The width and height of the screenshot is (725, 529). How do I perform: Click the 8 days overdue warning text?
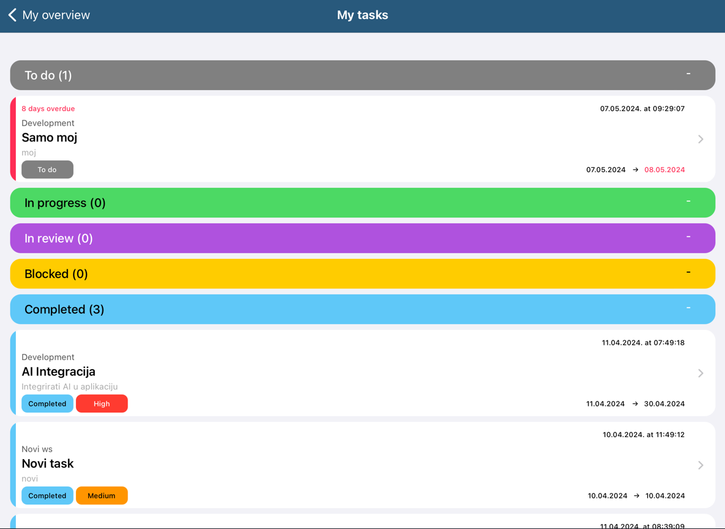(x=48, y=108)
